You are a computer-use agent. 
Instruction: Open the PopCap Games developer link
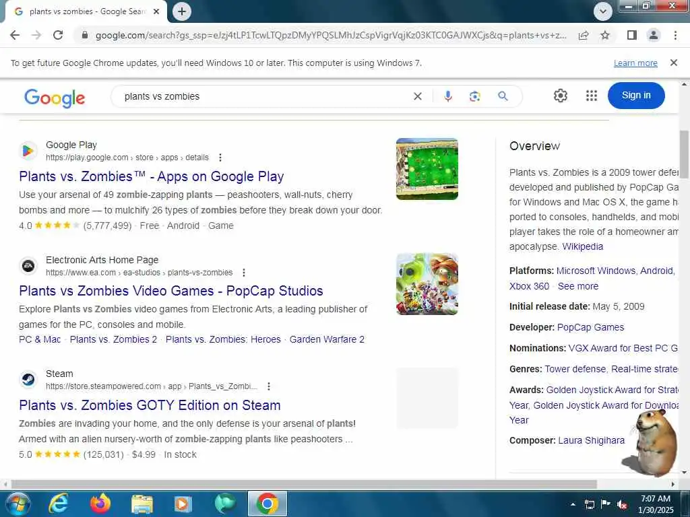pyautogui.click(x=590, y=327)
